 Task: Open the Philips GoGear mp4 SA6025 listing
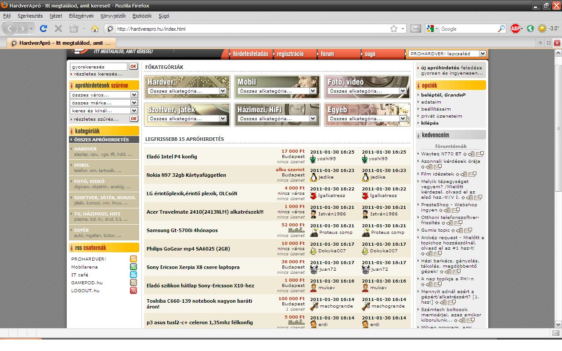pyautogui.click(x=188, y=249)
